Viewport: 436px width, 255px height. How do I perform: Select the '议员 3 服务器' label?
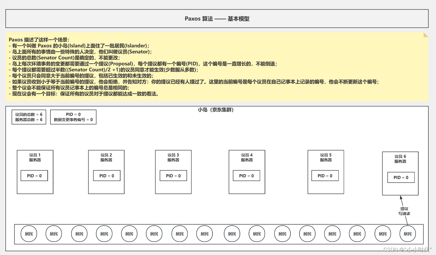pos(173,157)
